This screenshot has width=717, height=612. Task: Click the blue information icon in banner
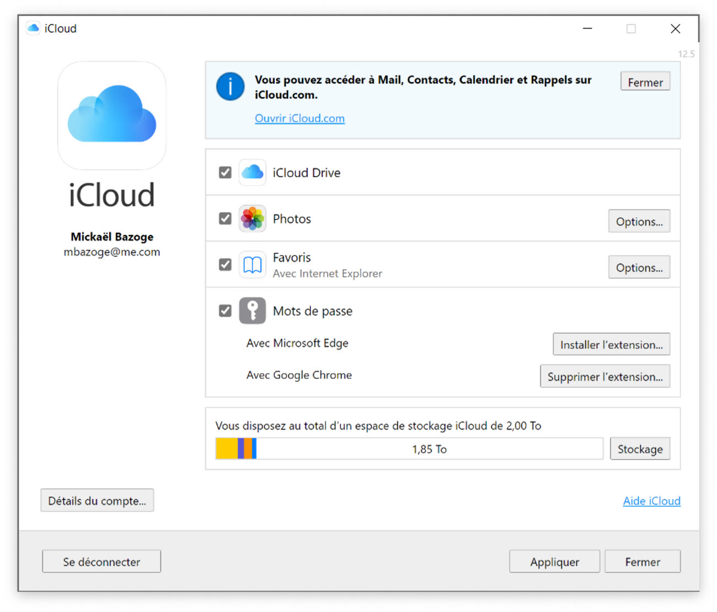pos(230,87)
